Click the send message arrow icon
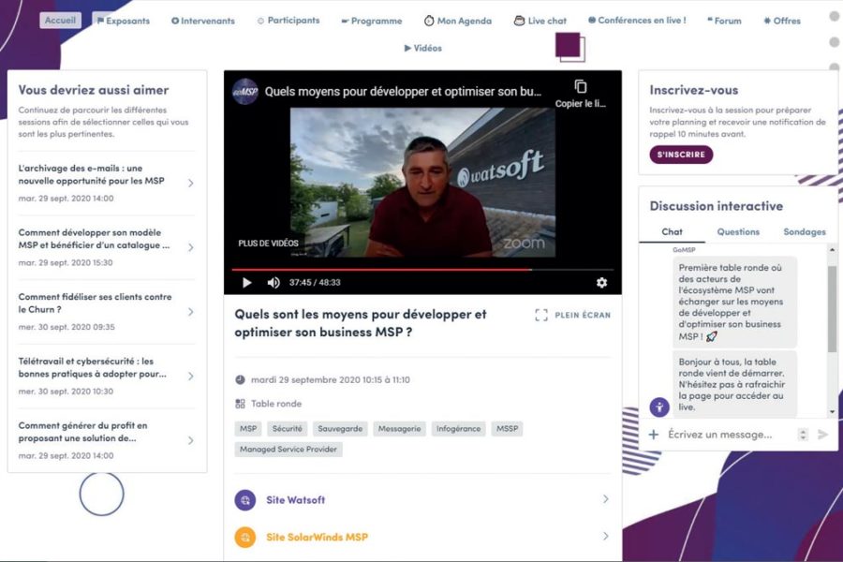 click(822, 435)
